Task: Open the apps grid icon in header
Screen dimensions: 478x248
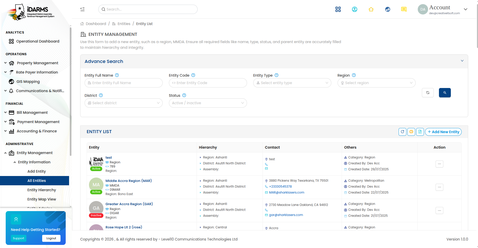Action: (338, 9)
